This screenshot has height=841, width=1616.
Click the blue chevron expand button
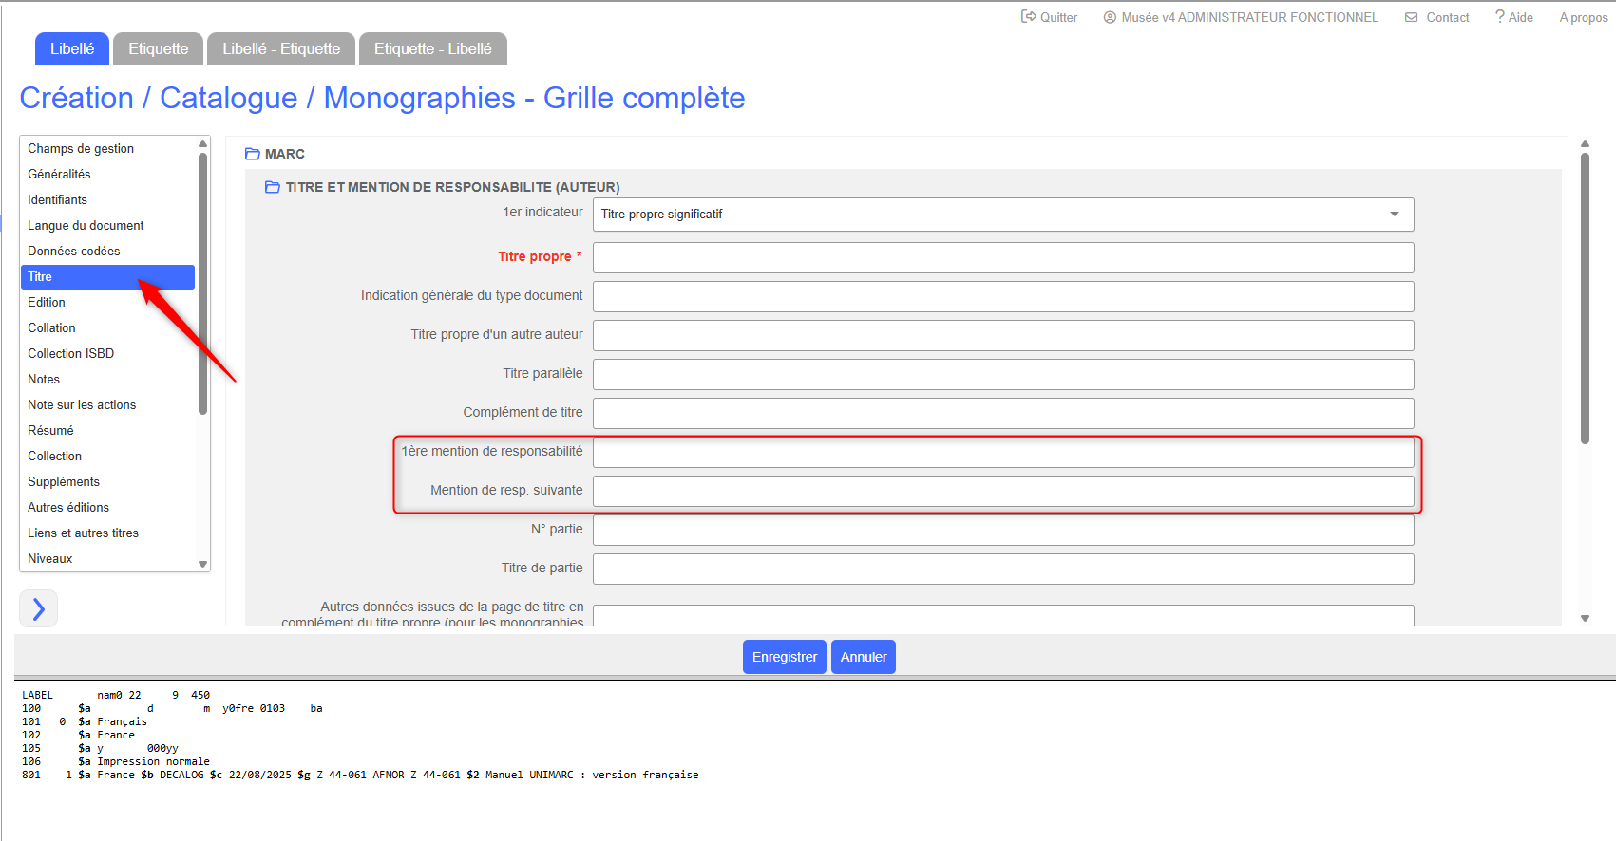[x=39, y=608]
